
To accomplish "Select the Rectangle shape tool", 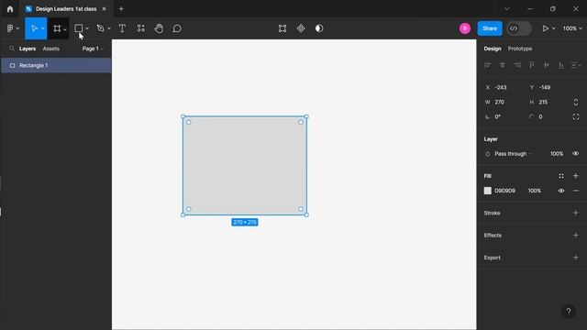I will click(x=79, y=28).
